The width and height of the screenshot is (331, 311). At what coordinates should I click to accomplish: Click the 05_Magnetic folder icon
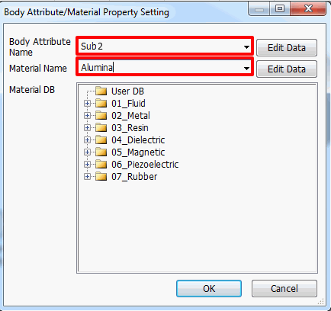[x=101, y=152]
